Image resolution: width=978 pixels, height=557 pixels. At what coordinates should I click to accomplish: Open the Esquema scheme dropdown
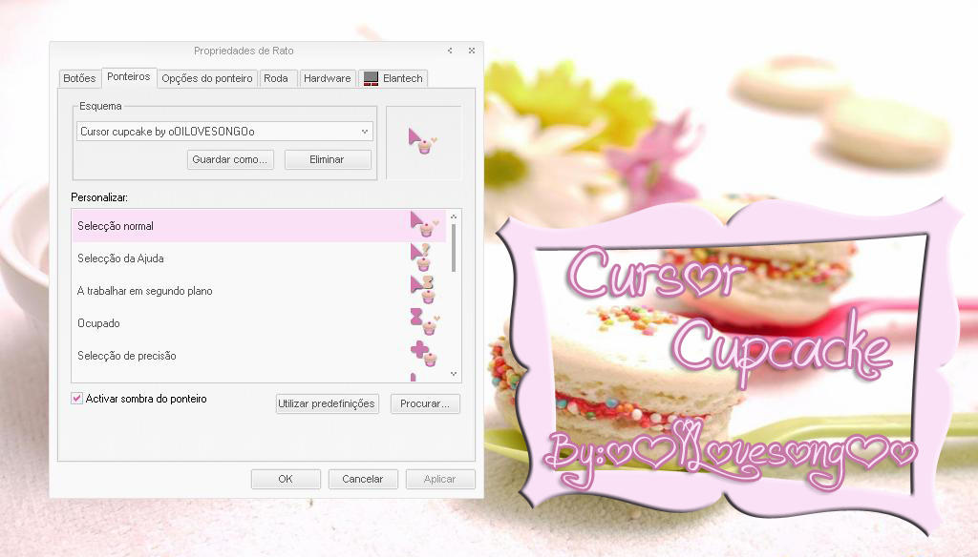pos(365,130)
